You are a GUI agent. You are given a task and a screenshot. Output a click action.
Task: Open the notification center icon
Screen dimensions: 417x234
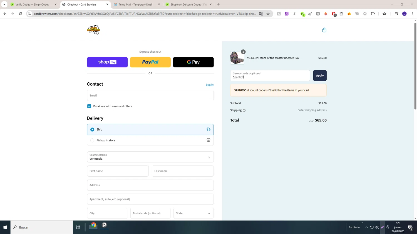pos(410,227)
